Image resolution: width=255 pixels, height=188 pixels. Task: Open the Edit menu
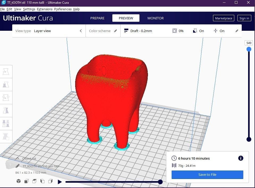10,9
